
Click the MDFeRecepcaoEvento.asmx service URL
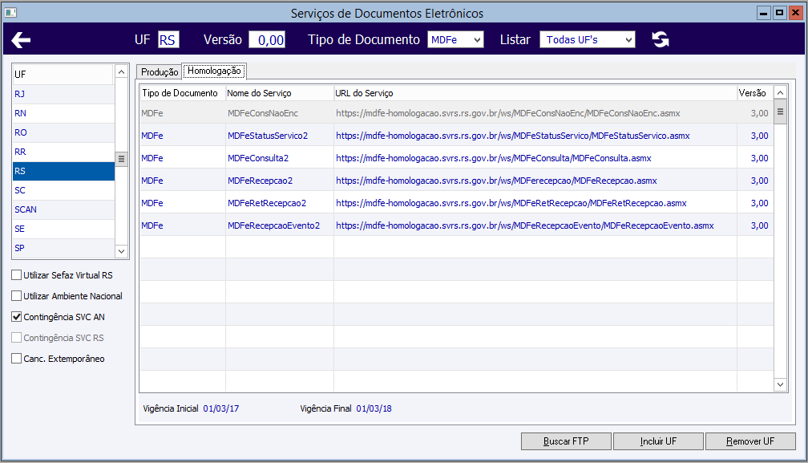point(525,225)
